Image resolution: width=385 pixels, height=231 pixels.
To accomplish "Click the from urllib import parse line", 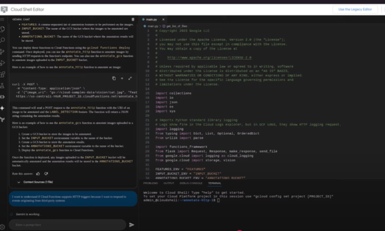I will point(179,138).
